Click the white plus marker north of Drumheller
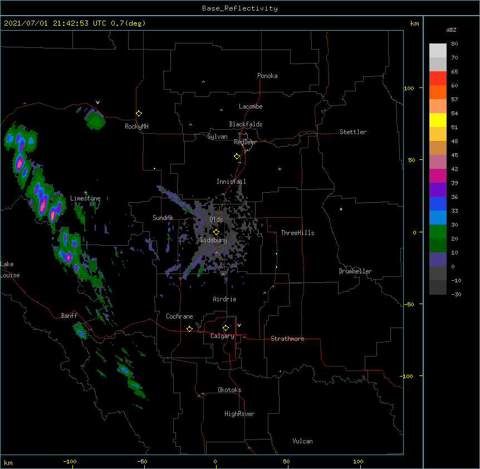 tap(341, 209)
